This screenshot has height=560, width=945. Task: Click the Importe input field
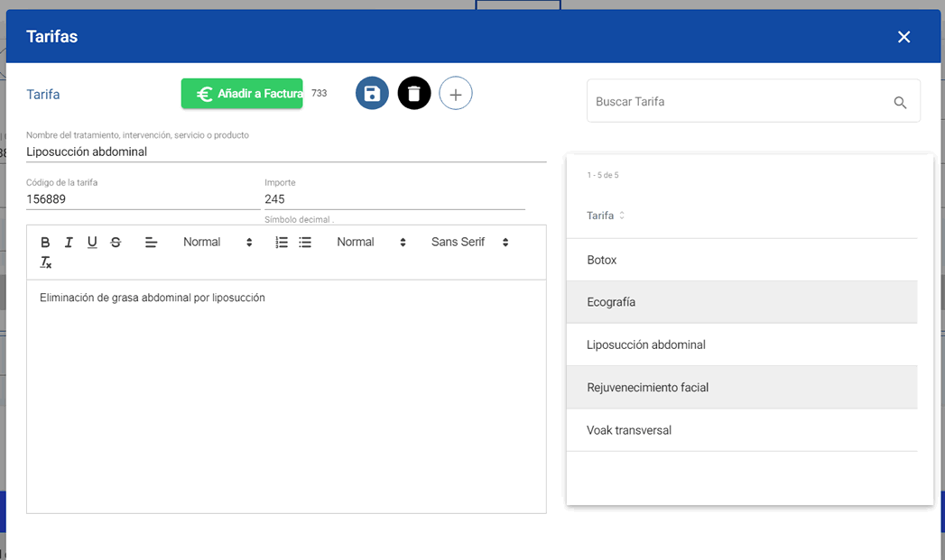tap(394, 199)
